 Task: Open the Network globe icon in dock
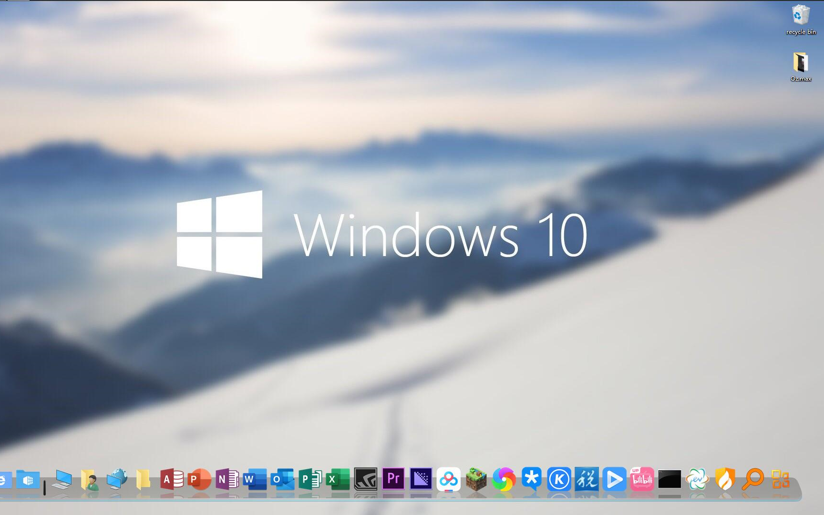tap(117, 480)
